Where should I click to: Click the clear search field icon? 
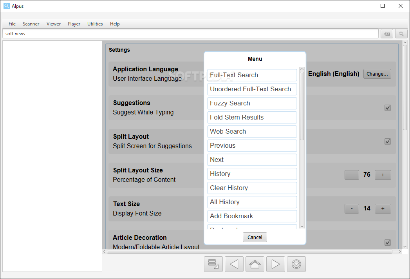point(387,34)
